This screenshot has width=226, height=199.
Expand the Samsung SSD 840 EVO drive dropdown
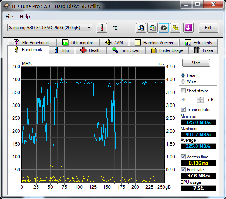click(50, 27)
